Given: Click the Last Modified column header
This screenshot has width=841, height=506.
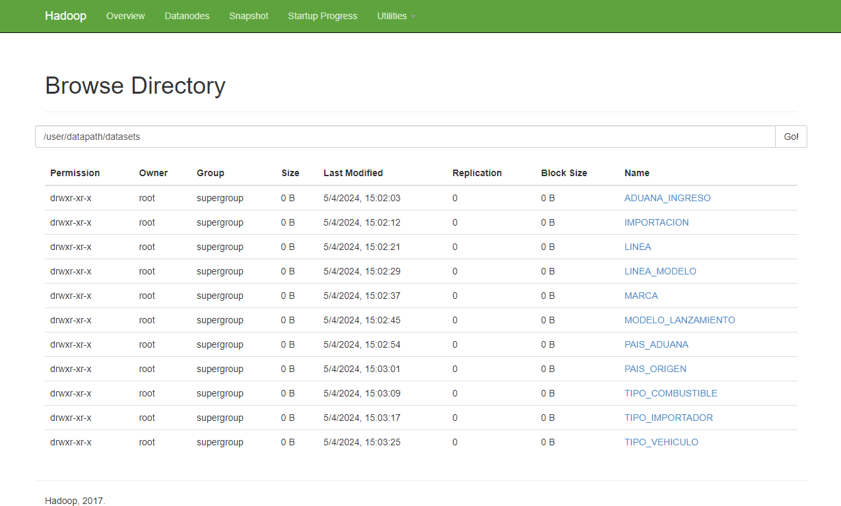Looking at the screenshot, I should [x=353, y=173].
